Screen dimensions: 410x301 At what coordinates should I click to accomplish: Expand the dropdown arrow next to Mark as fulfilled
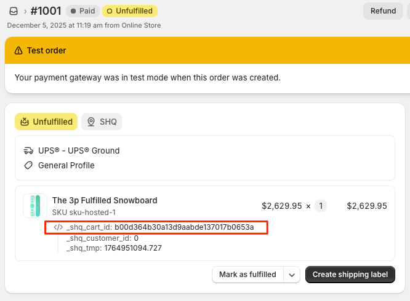(x=292, y=275)
